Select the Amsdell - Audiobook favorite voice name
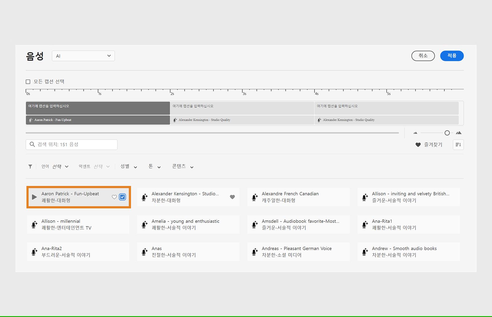492x317 pixels. [300, 221]
